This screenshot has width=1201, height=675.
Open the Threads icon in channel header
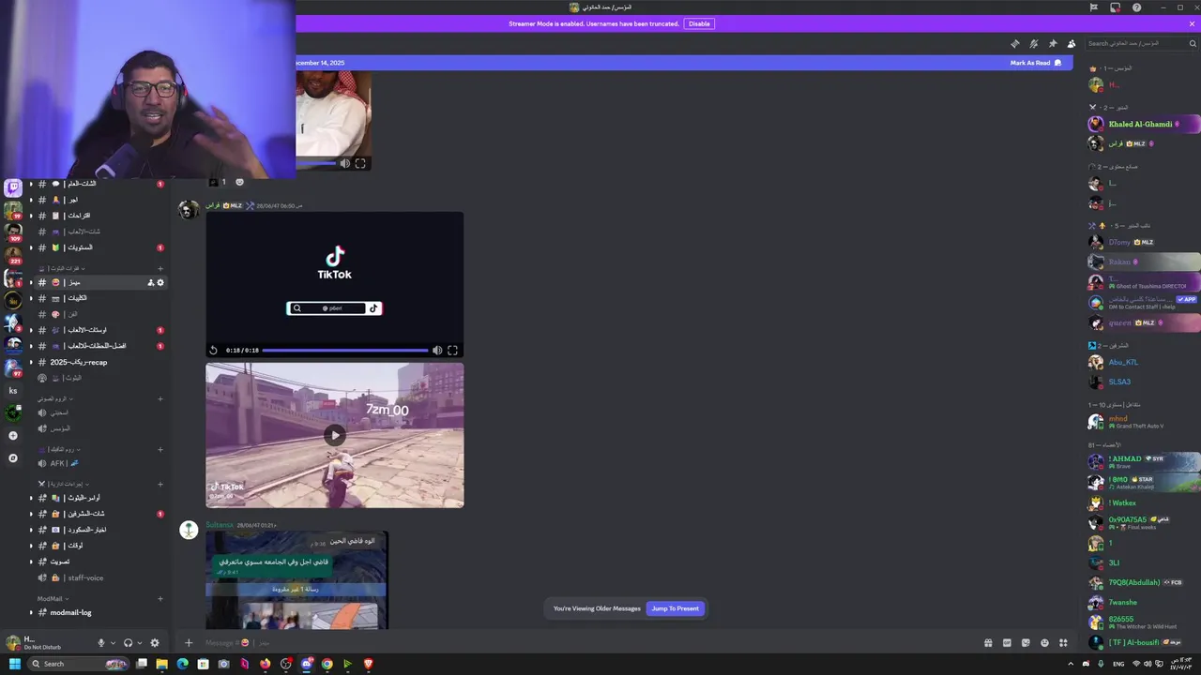1014,44
